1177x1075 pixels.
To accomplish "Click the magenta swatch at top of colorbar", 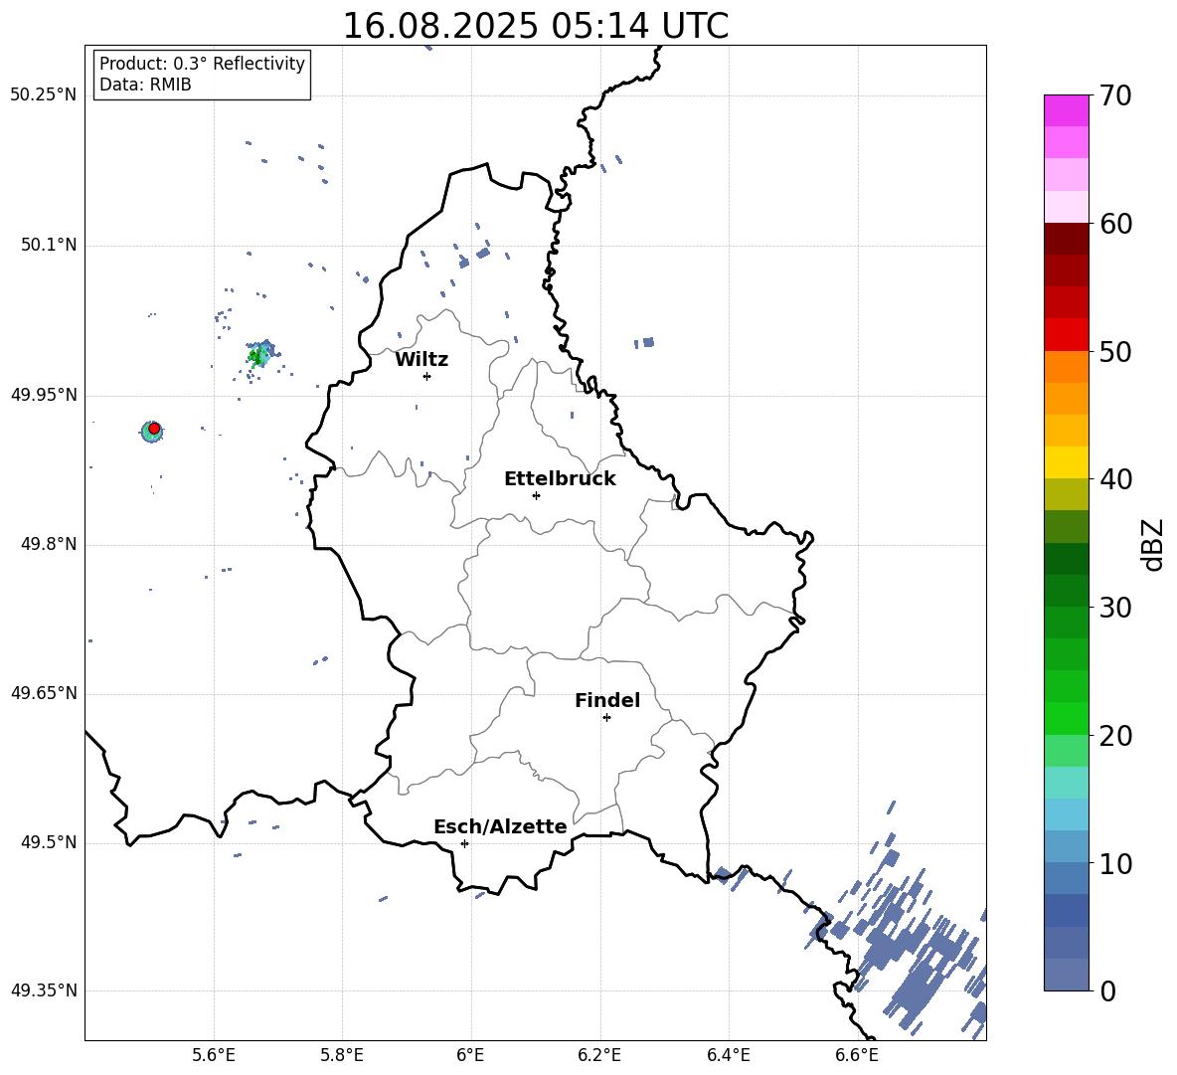I will (x=1066, y=110).
